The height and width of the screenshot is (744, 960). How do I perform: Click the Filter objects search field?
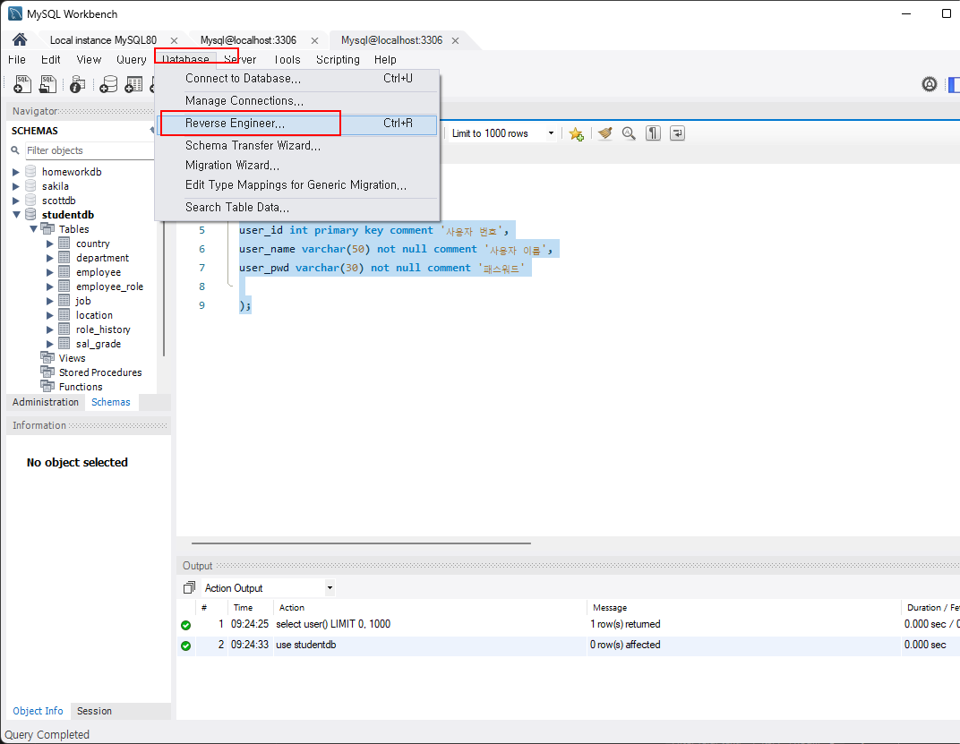pos(90,150)
